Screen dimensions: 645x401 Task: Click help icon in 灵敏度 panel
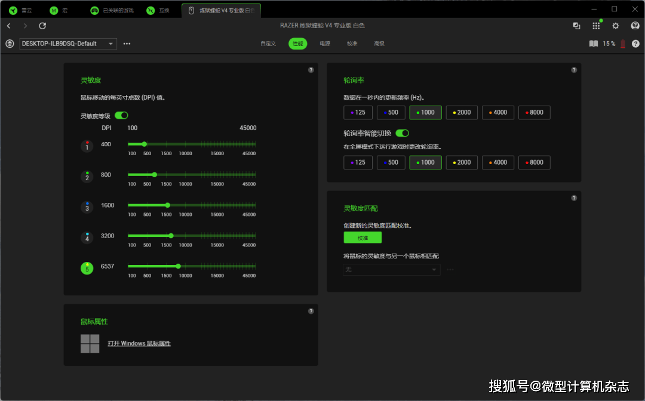pyautogui.click(x=311, y=70)
